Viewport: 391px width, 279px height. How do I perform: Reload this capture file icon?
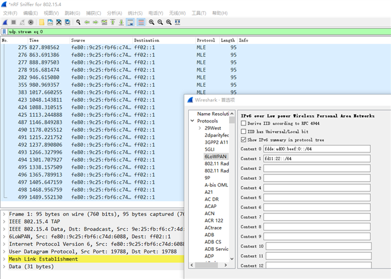tap(67, 23)
